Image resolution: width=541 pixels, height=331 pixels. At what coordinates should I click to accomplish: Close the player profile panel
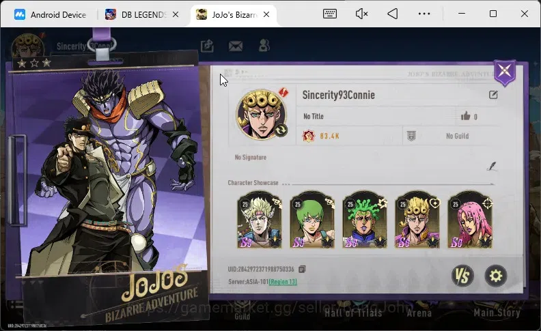coord(504,72)
